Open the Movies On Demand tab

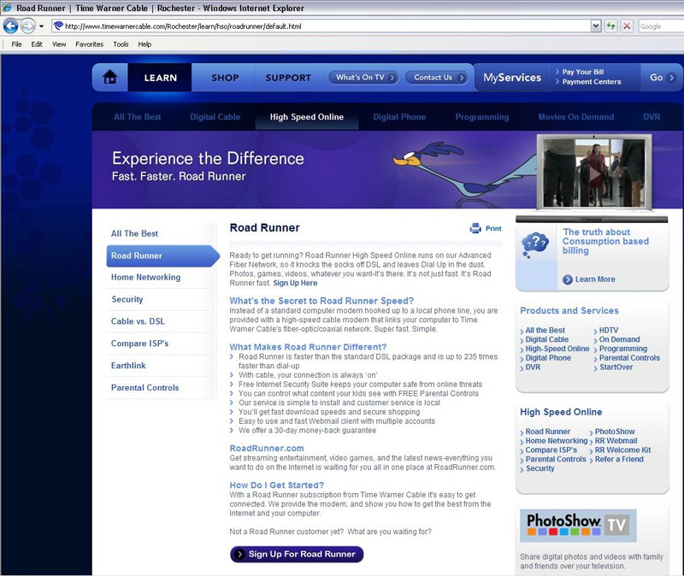pos(575,117)
